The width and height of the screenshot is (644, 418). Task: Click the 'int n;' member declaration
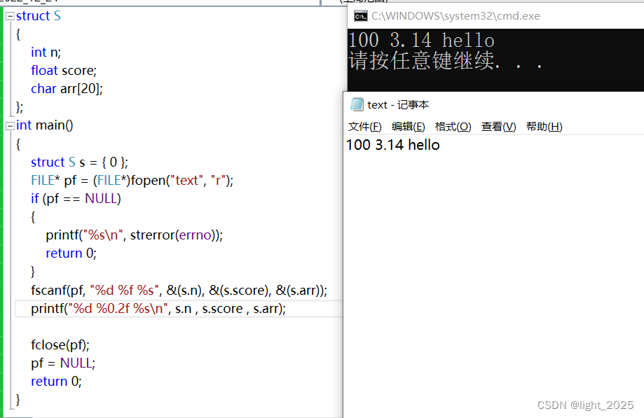point(46,53)
